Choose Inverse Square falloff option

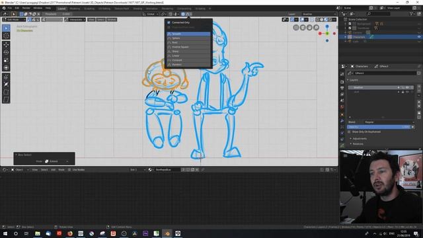[188, 47]
